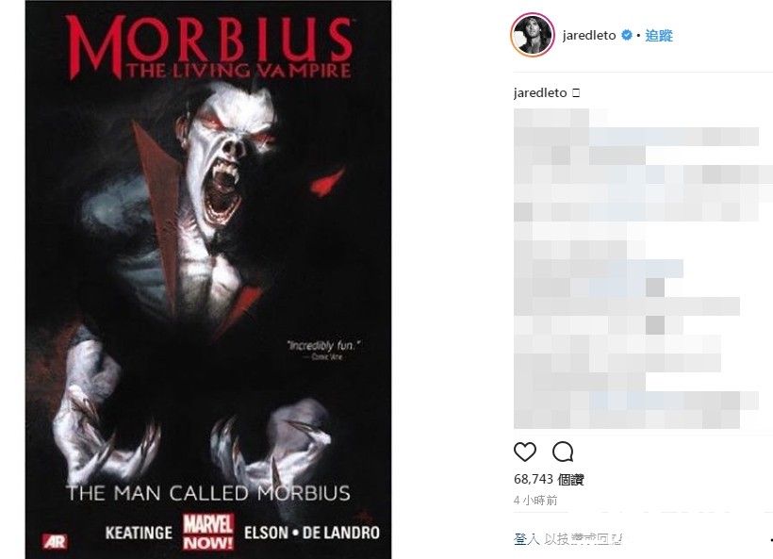Click the blue verified badge
The height and width of the screenshot is (559, 773).
[627, 35]
